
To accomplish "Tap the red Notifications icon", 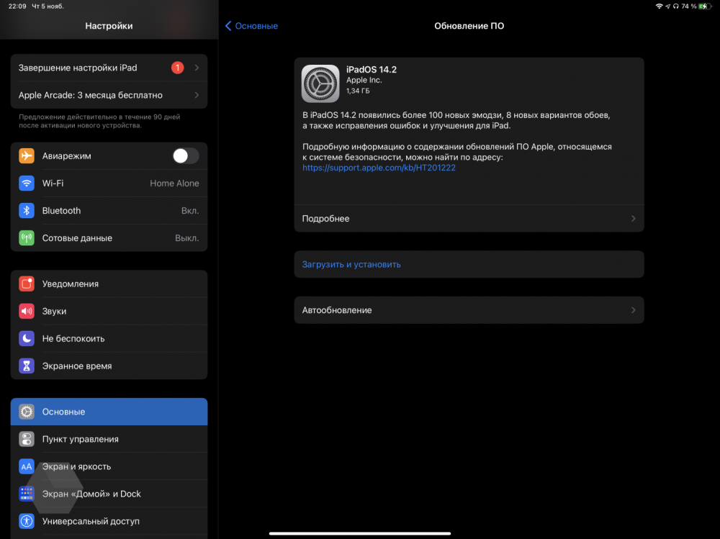I will coord(27,284).
